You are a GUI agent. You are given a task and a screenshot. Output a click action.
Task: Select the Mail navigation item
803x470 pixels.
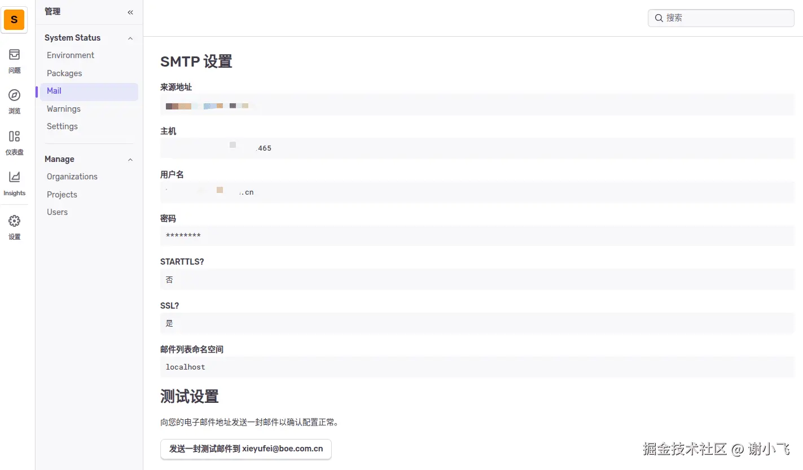coord(54,90)
